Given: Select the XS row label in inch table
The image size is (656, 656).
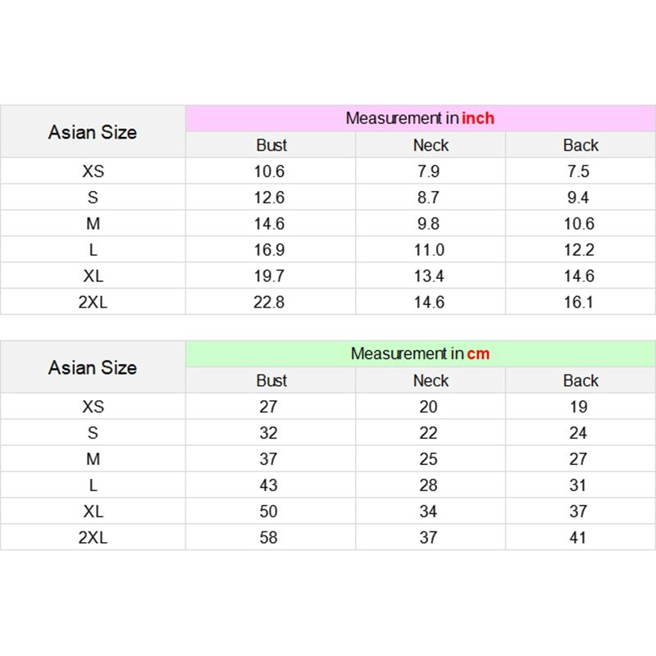Looking at the screenshot, I should tap(93, 171).
